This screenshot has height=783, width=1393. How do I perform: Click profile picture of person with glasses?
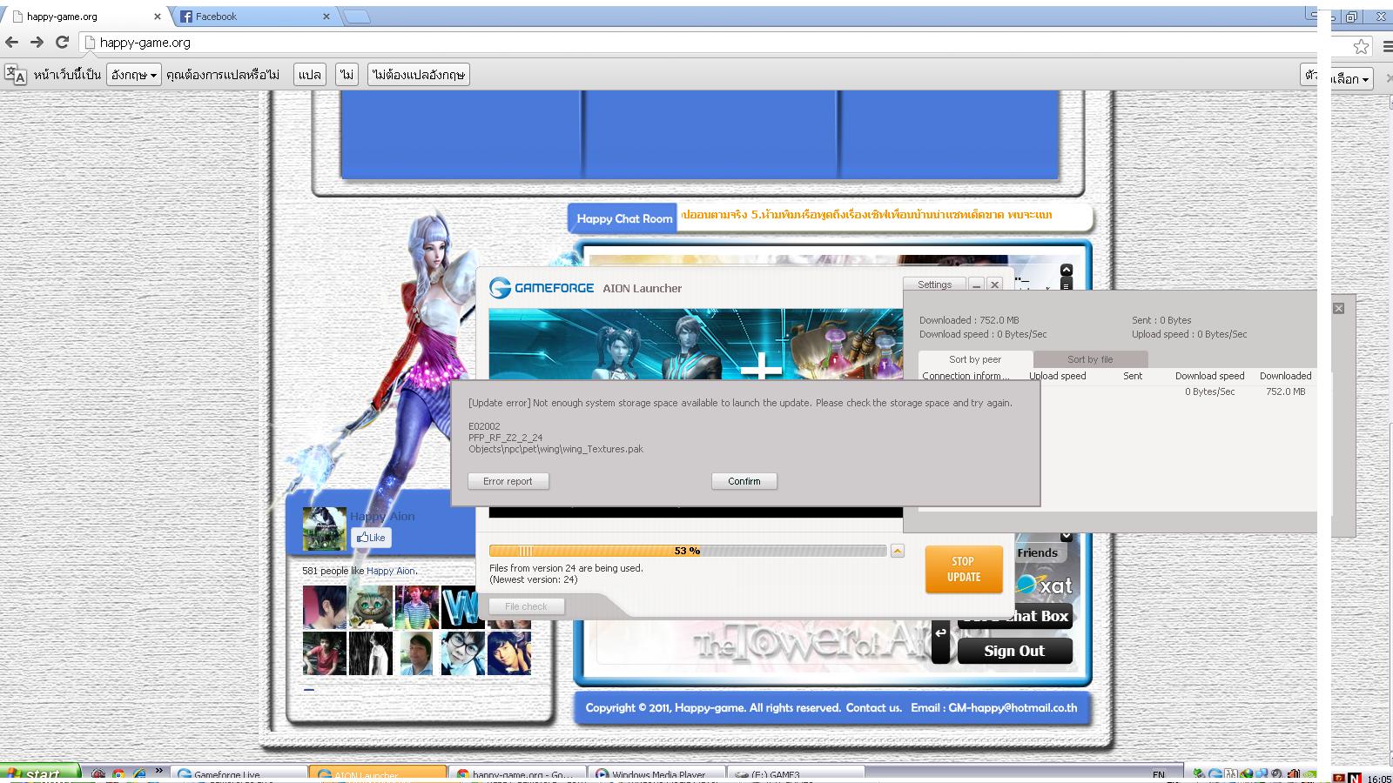(x=462, y=653)
